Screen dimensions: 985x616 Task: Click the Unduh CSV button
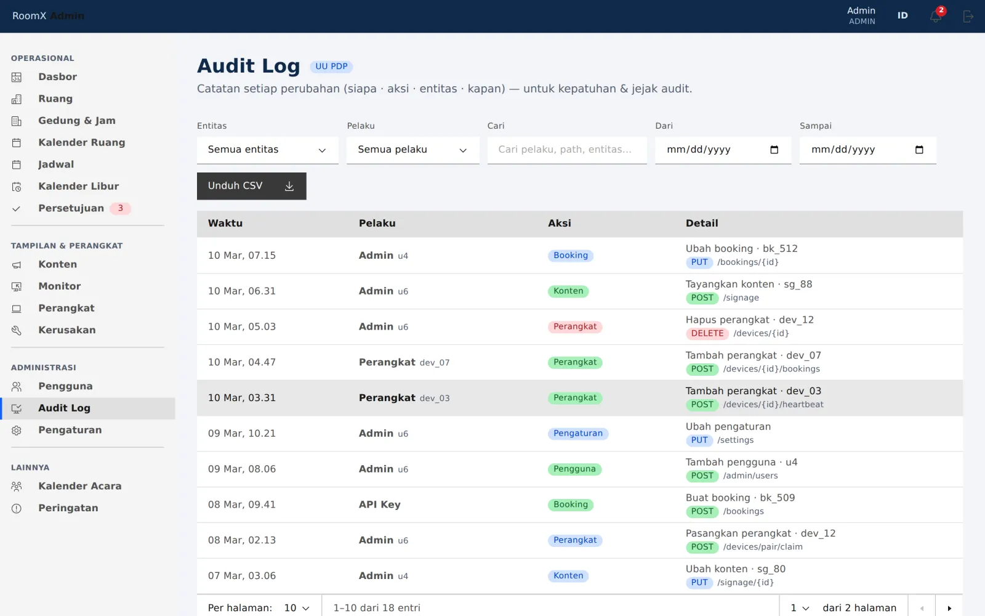click(x=252, y=186)
